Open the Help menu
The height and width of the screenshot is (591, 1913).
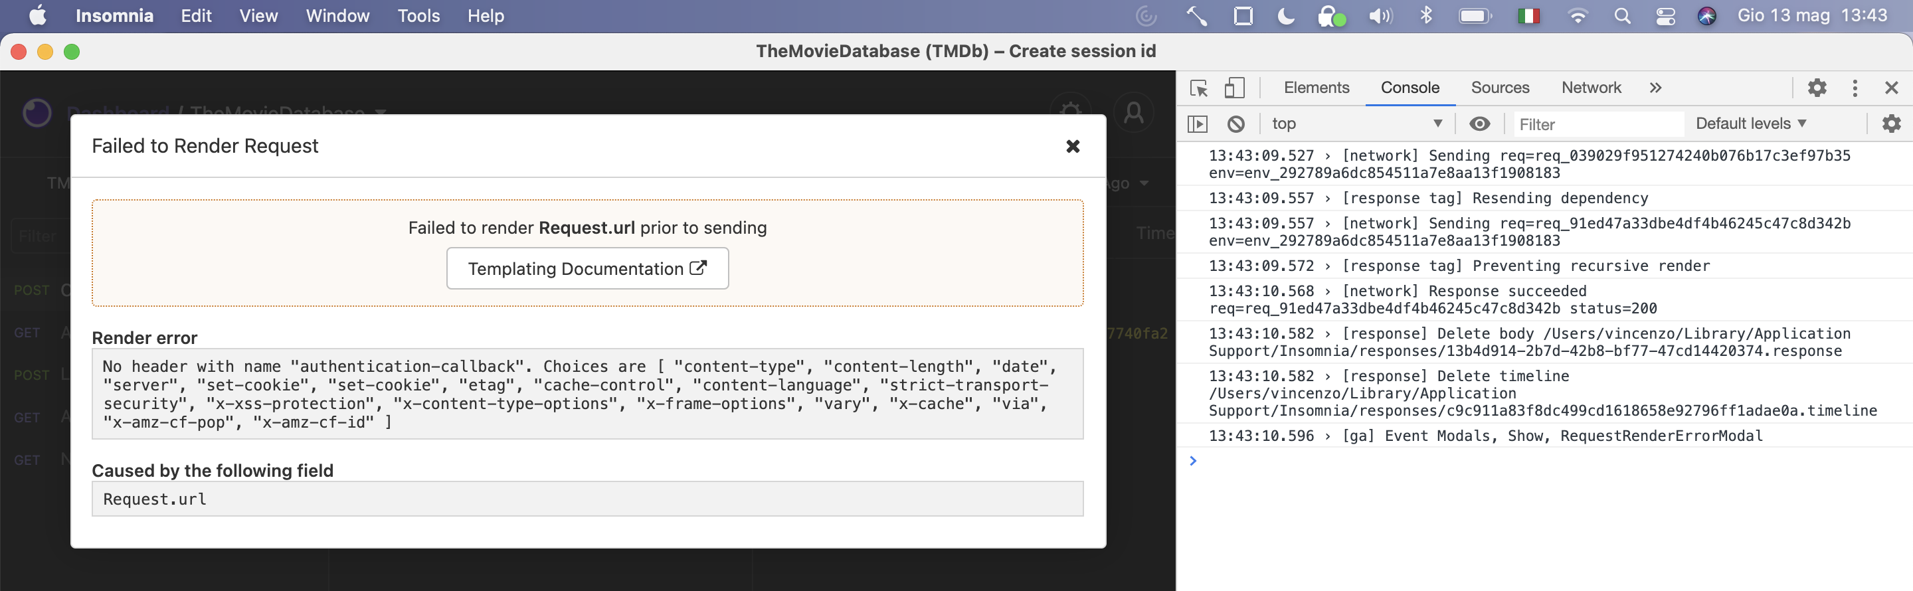tap(486, 15)
